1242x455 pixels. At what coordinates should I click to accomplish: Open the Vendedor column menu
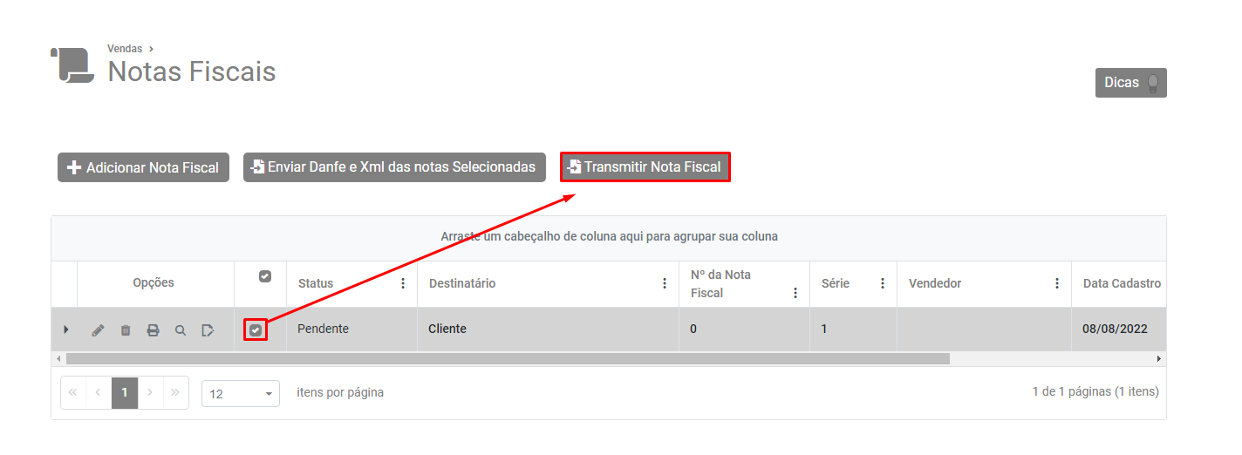(x=1057, y=283)
